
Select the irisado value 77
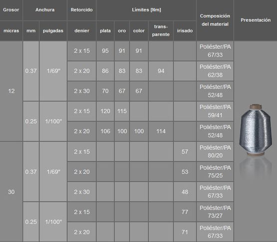pos(185,212)
